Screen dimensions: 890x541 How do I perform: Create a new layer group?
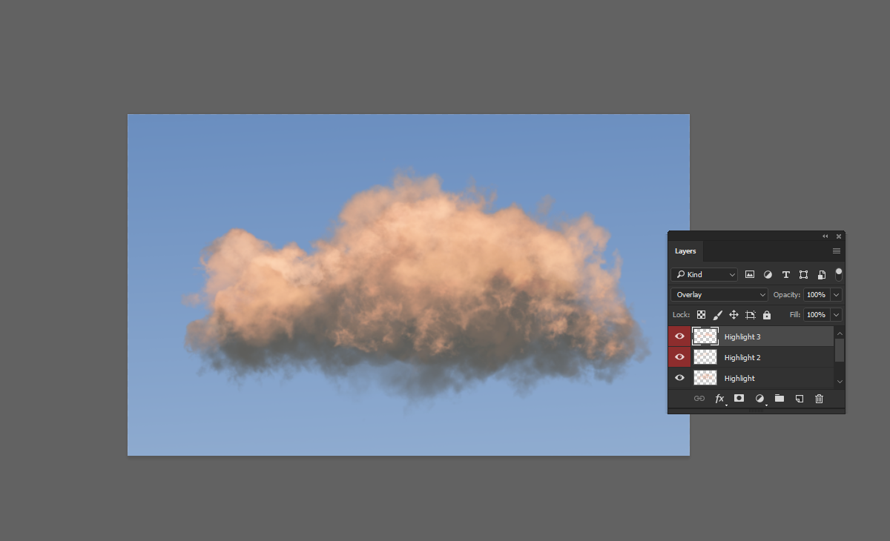point(779,399)
